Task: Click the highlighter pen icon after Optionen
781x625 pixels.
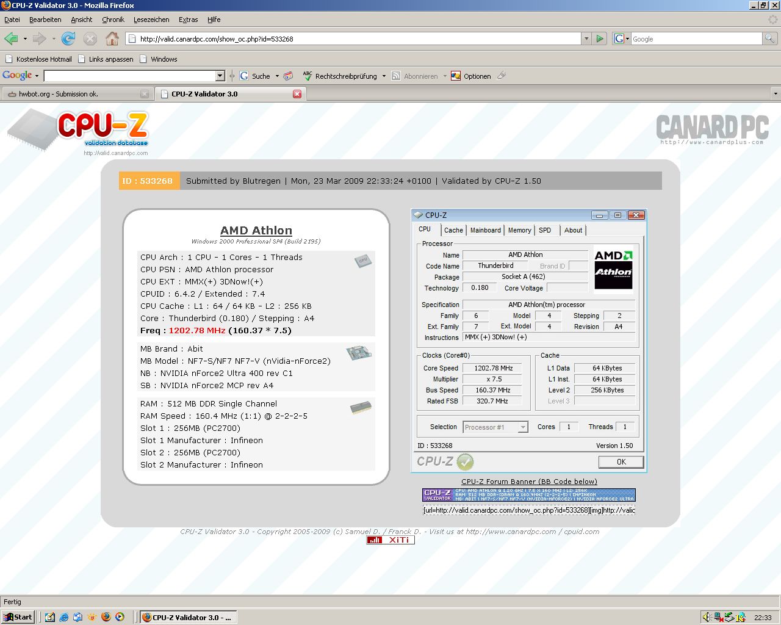Action: coord(502,76)
